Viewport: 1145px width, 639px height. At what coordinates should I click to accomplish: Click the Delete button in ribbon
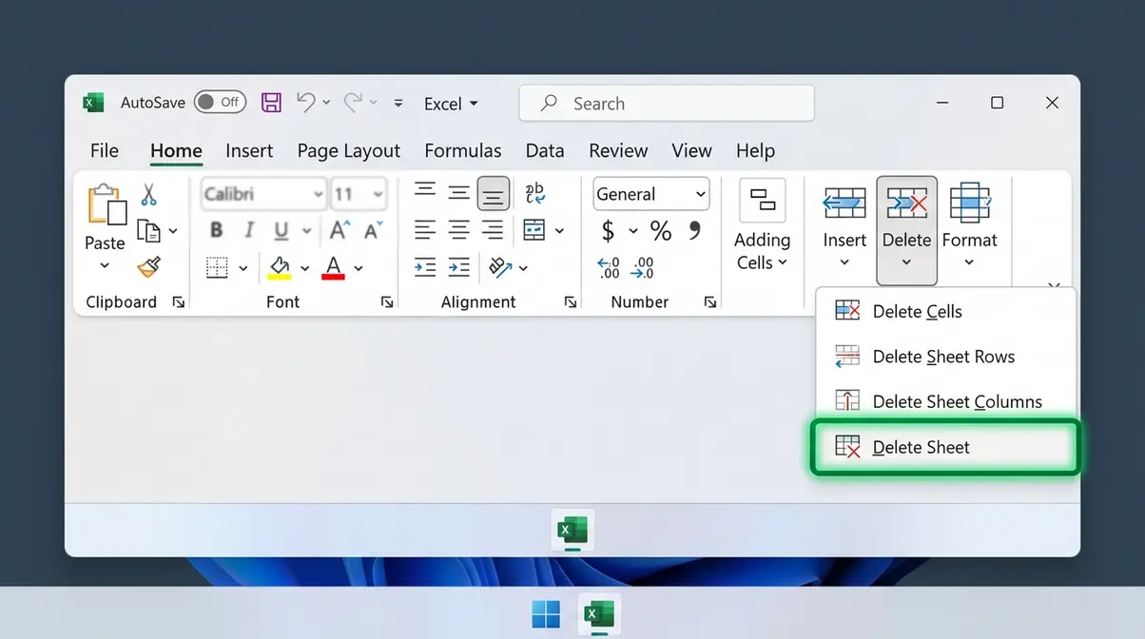(906, 231)
